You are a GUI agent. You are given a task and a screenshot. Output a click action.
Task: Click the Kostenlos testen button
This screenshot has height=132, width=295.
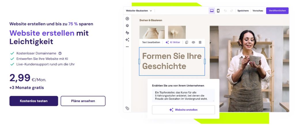pos(34,101)
